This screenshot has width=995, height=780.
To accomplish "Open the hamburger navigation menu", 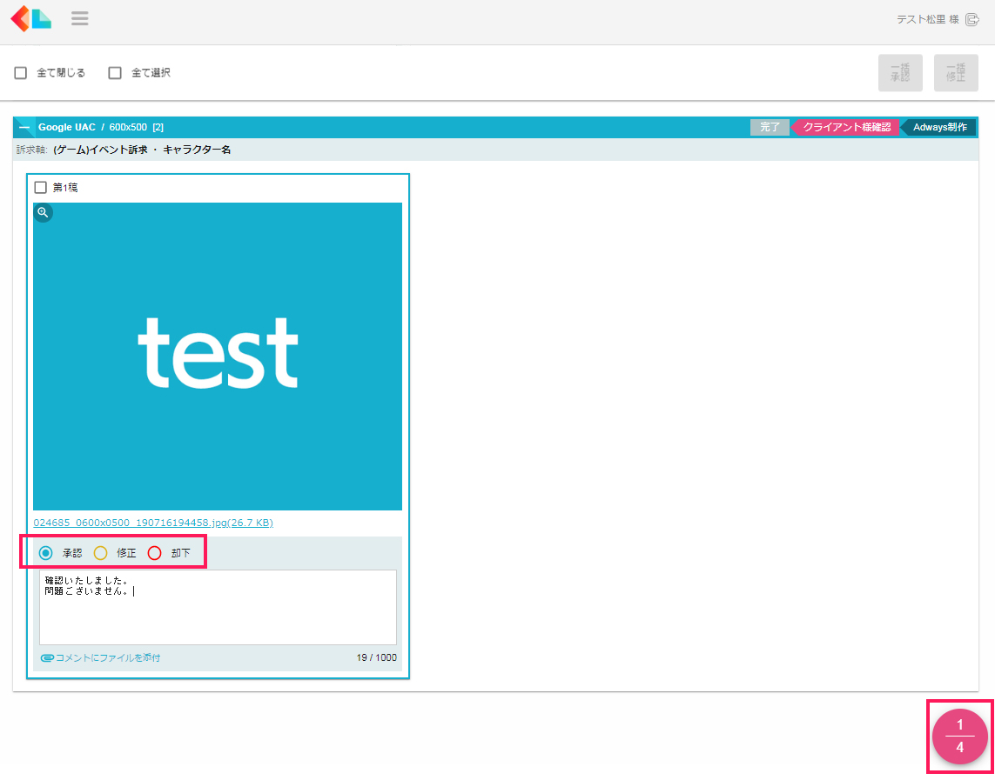I will coord(80,18).
